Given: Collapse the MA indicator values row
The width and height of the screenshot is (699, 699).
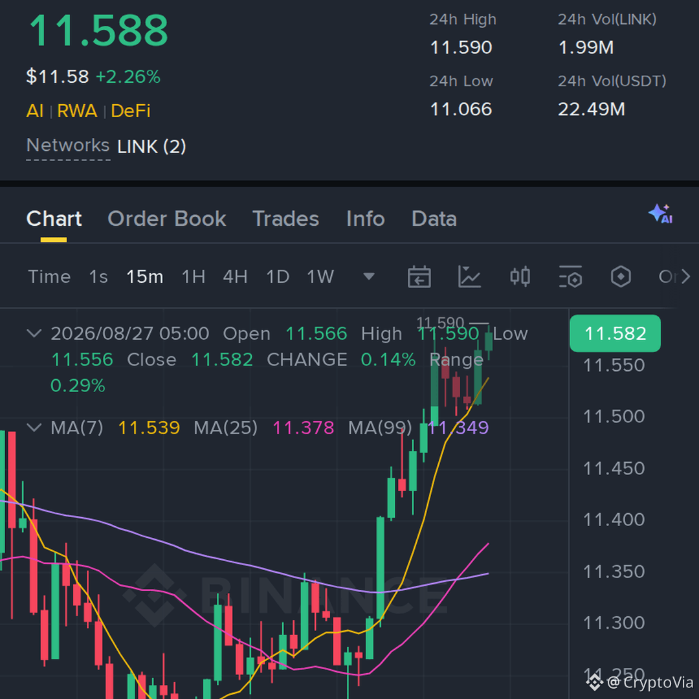Looking at the screenshot, I should pyautogui.click(x=34, y=428).
